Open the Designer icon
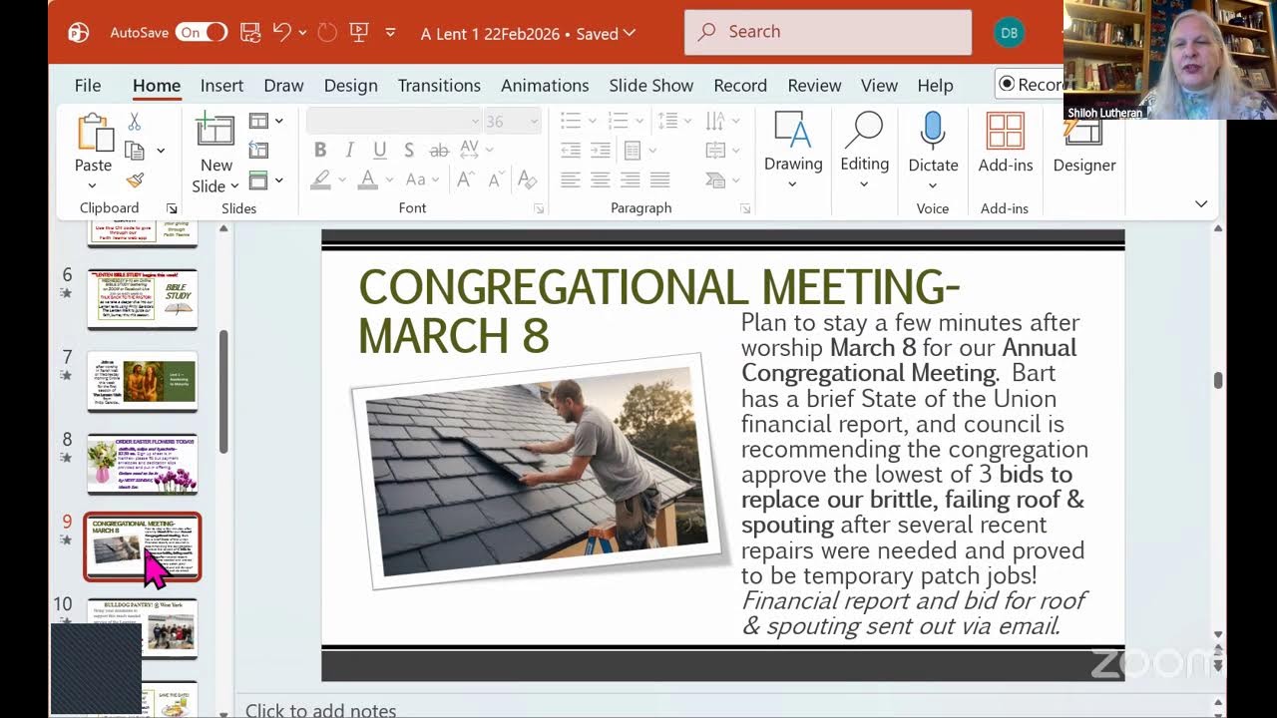Viewport: 1277px width, 718px height. tap(1083, 131)
